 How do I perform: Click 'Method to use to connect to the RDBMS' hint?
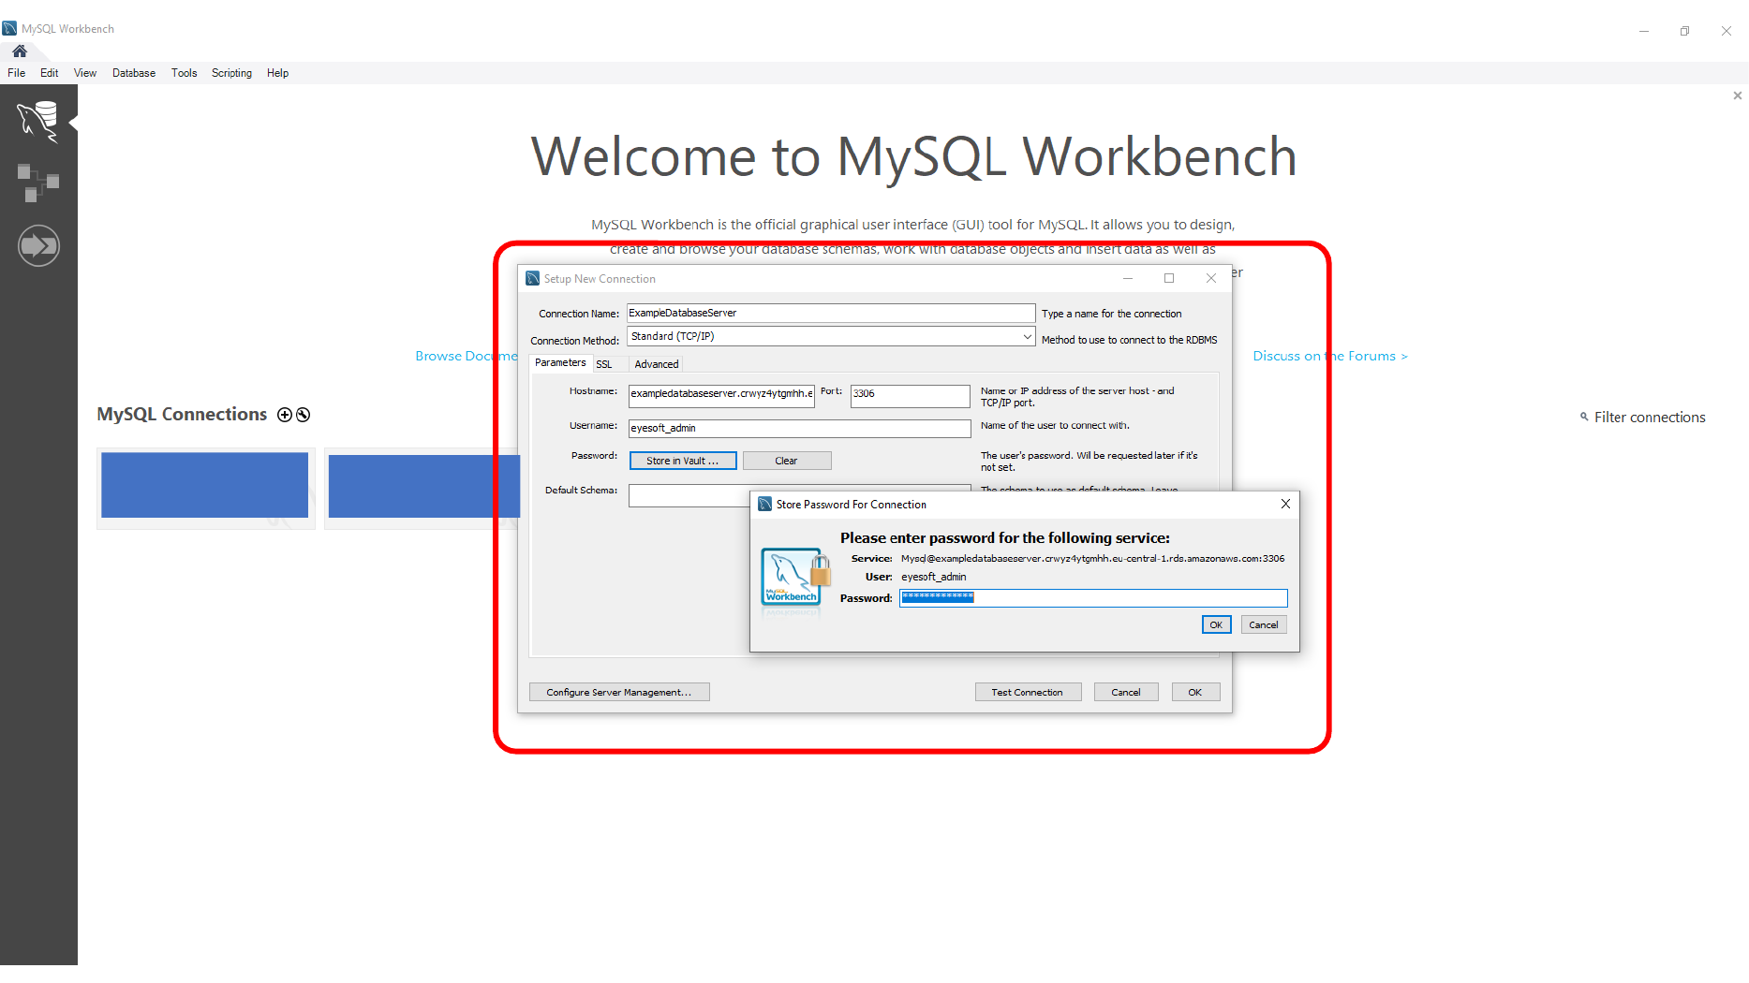pyautogui.click(x=1130, y=340)
